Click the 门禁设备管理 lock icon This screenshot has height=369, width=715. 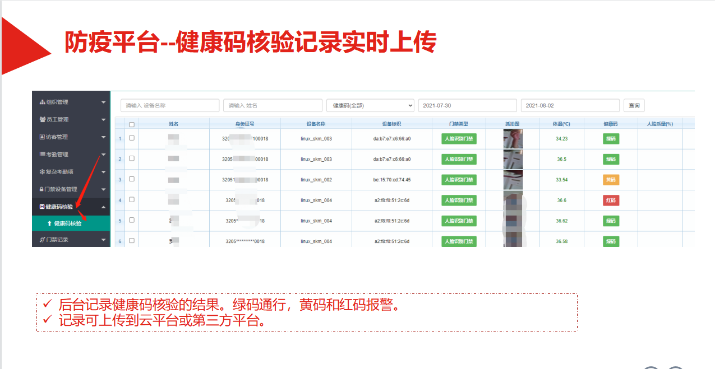pyautogui.click(x=41, y=189)
